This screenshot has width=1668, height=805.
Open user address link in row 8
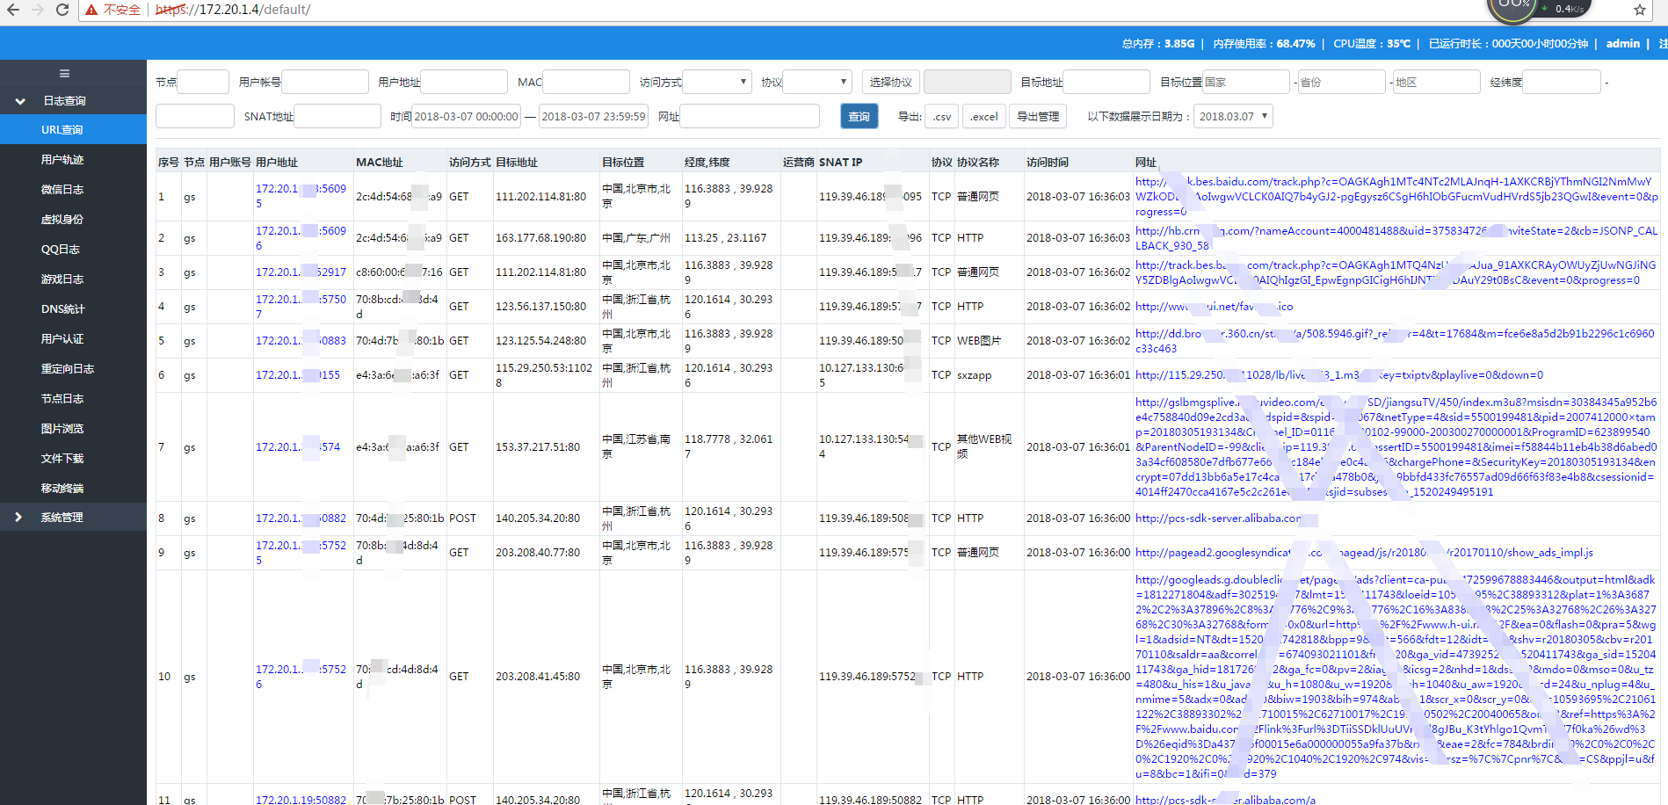click(301, 519)
